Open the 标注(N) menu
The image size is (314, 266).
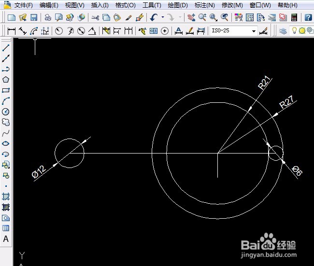click(204, 5)
